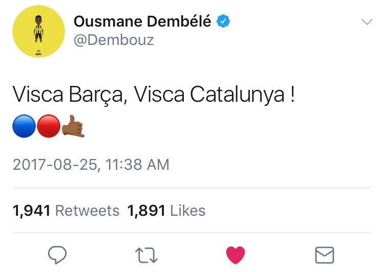
Task: Tap the red circle emoji
Action: coord(49,126)
